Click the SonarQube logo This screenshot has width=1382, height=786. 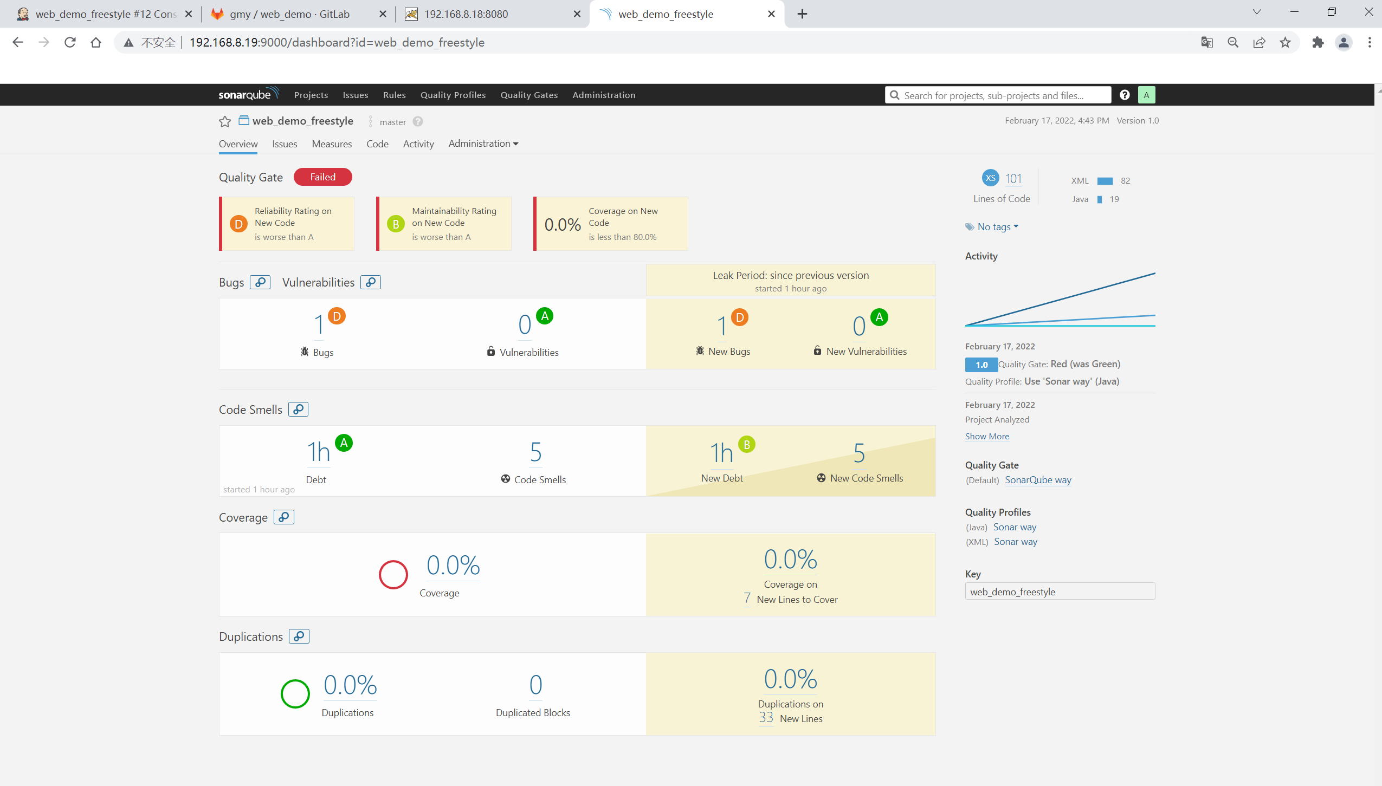(248, 94)
